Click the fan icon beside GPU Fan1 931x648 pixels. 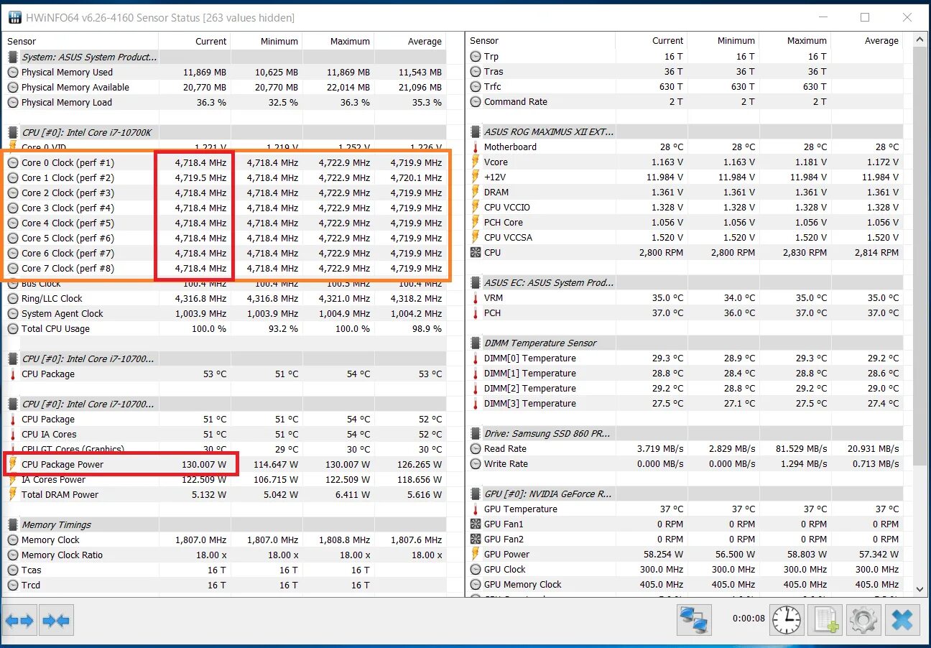click(x=475, y=524)
